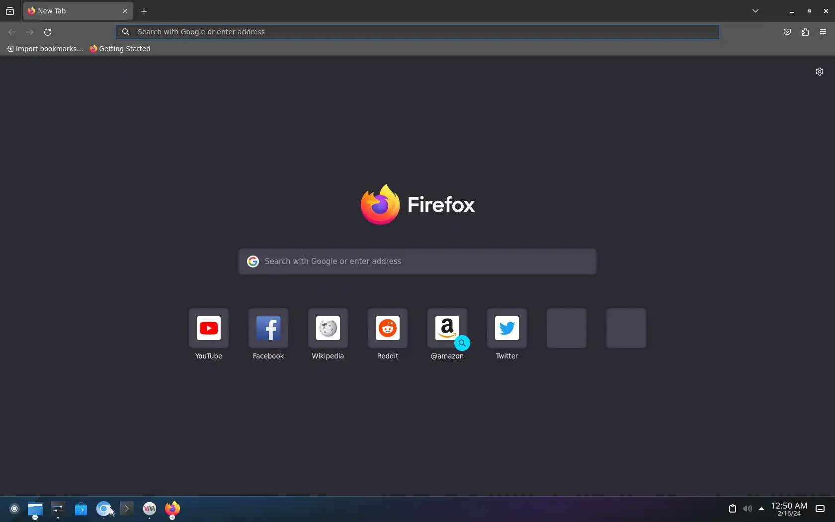This screenshot has width=835, height=522.
Task: Launch the software store taskbar icon
Action: coord(81,509)
